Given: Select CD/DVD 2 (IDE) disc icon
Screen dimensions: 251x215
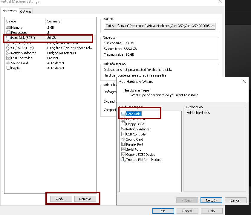Looking at the screenshot, I should 8,48.
